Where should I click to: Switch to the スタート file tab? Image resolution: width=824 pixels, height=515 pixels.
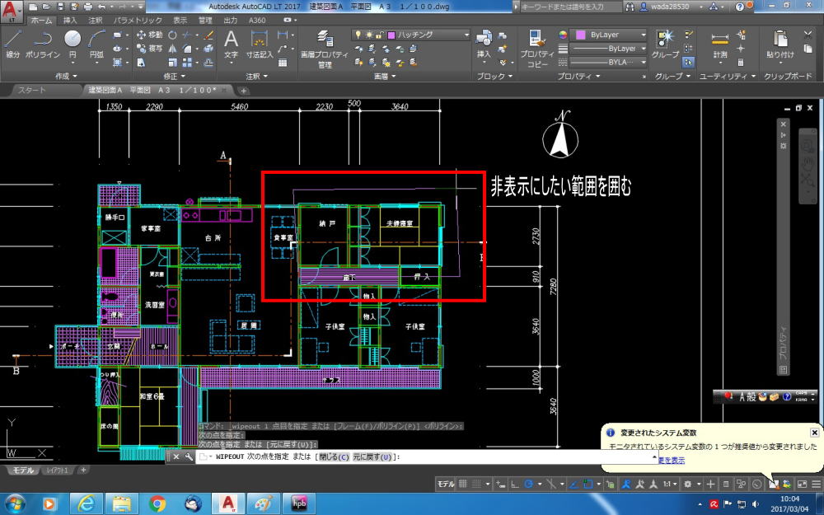32,90
